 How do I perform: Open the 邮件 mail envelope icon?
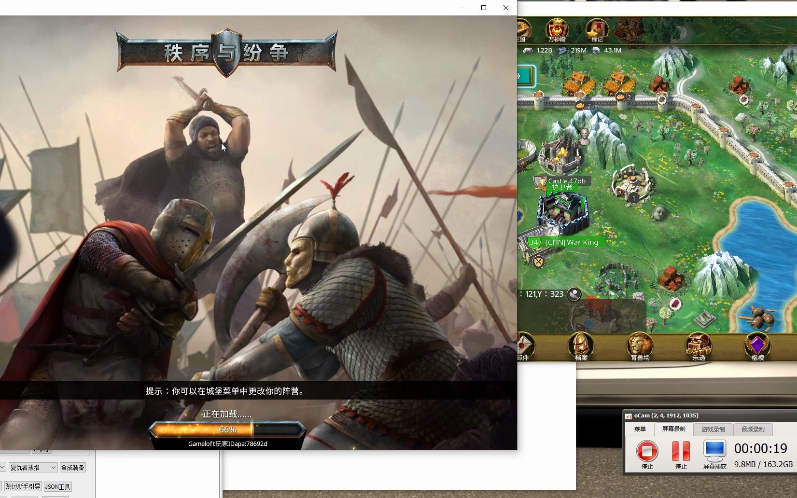(x=525, y=346)
